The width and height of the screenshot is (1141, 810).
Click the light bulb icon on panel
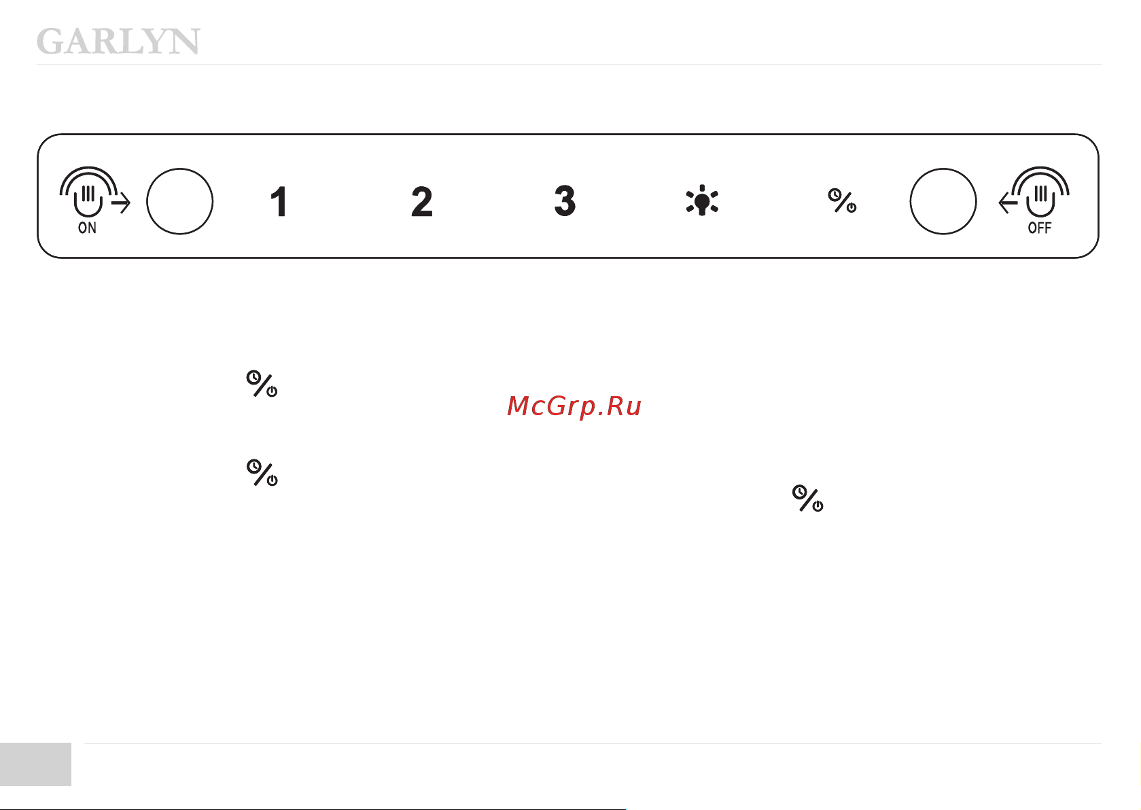point(702,201)
